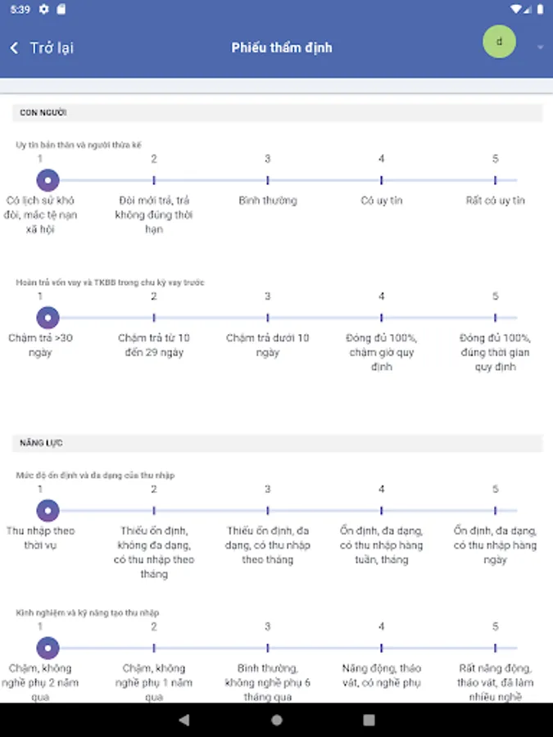Image resolution: width=553 pixels, height=737 pixels.
Task: Select "Rất có uy tín" rating 5
Action: (495, 180)
